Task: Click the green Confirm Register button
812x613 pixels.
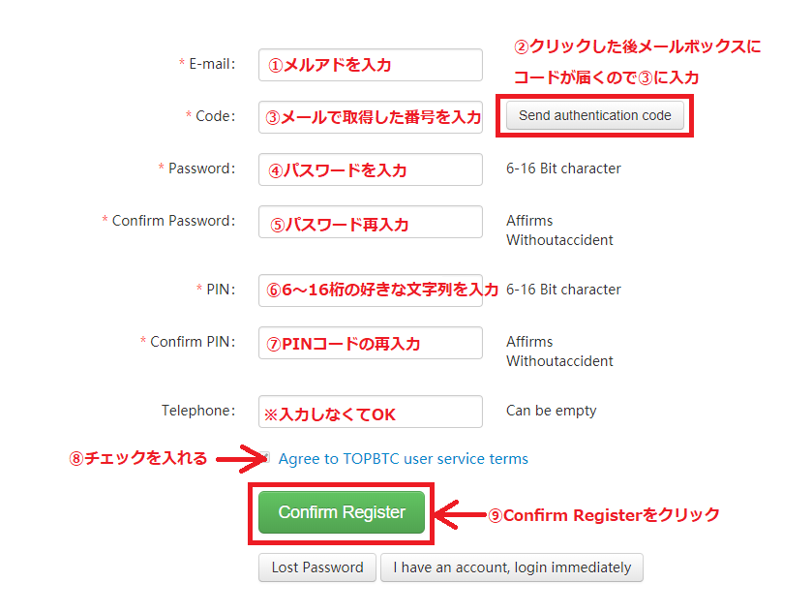Action: 342,512
